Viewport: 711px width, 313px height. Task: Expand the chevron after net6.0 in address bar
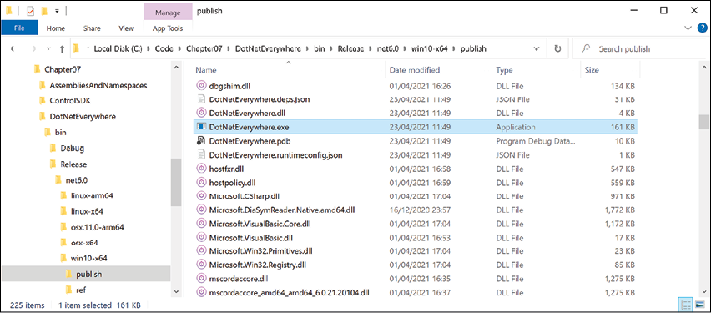click(405, 48)
